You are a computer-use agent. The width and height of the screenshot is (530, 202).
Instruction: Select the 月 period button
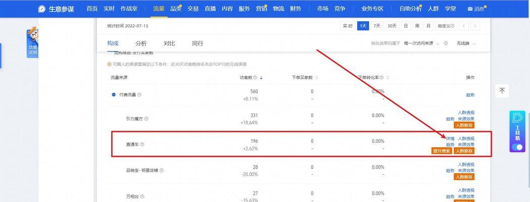pos(428,26)
